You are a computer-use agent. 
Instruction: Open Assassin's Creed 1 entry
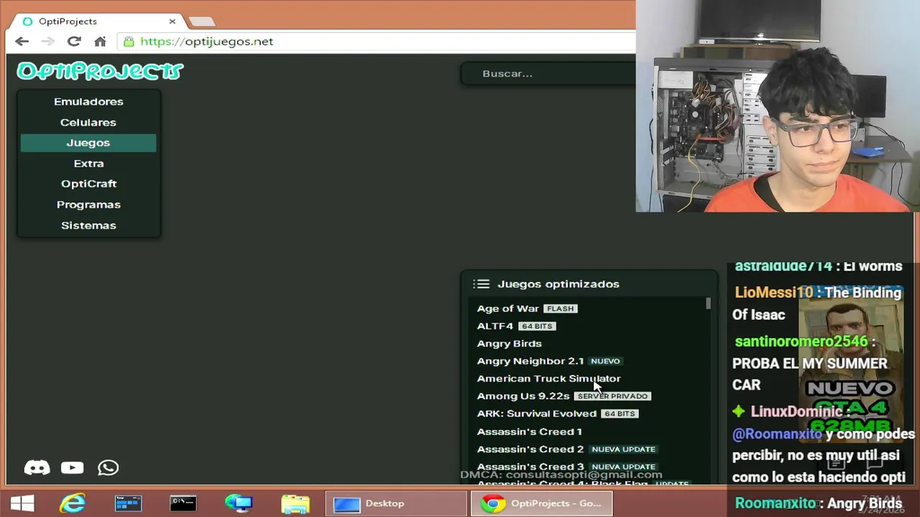coord(530,432)
